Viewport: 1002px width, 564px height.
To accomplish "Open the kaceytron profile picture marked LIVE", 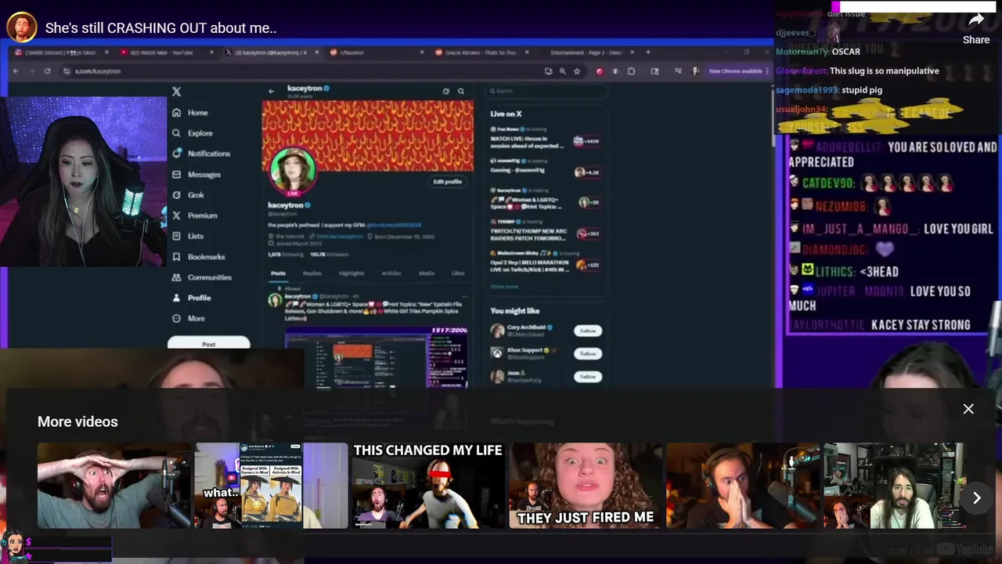I will pos(293,170).
